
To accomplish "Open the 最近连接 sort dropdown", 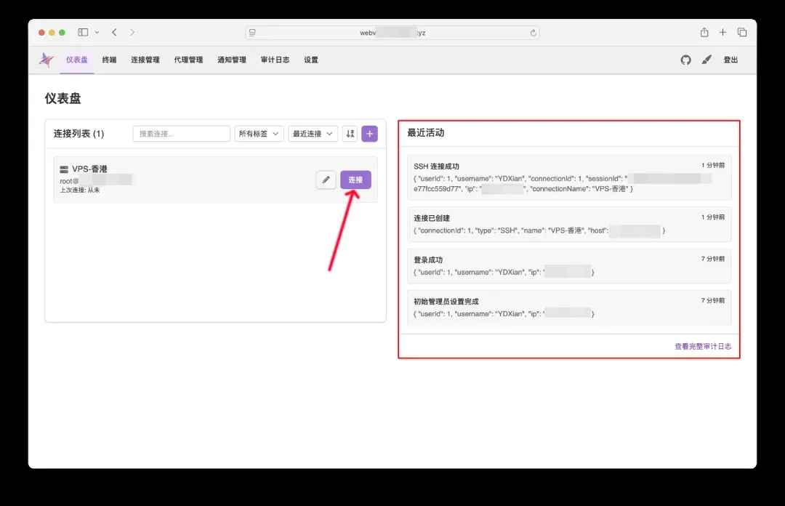I will pos(313,134).
